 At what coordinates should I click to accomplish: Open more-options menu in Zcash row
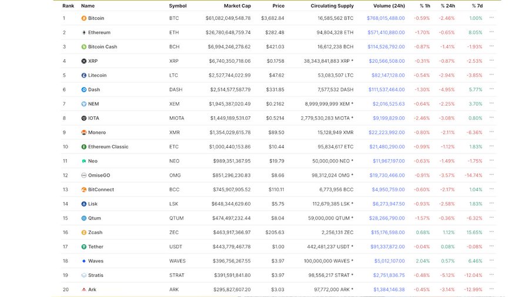point(491,232)
